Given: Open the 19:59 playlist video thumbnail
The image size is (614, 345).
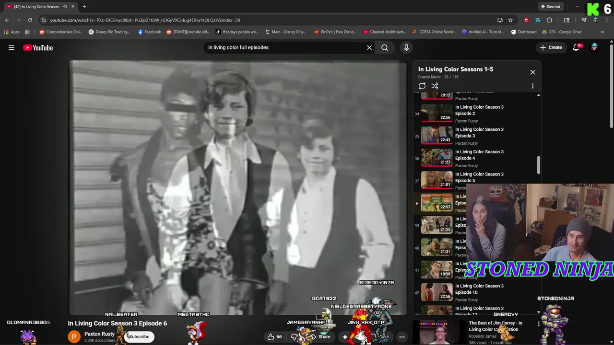Looking at the screenshot, I should pyautogui.click(x=437, y=270).
